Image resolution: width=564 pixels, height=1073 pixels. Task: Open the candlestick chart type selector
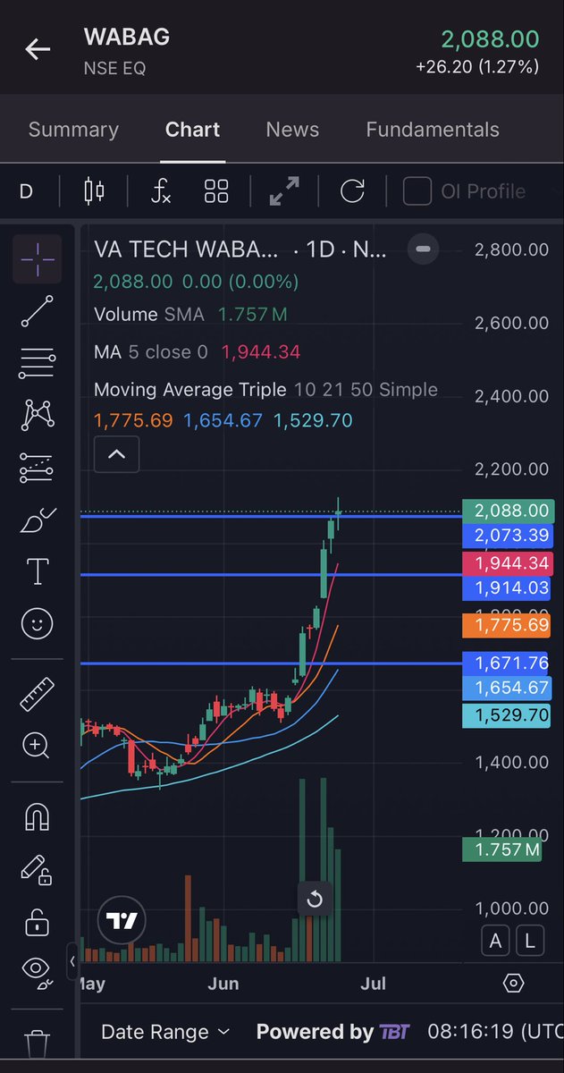(94, 190)
